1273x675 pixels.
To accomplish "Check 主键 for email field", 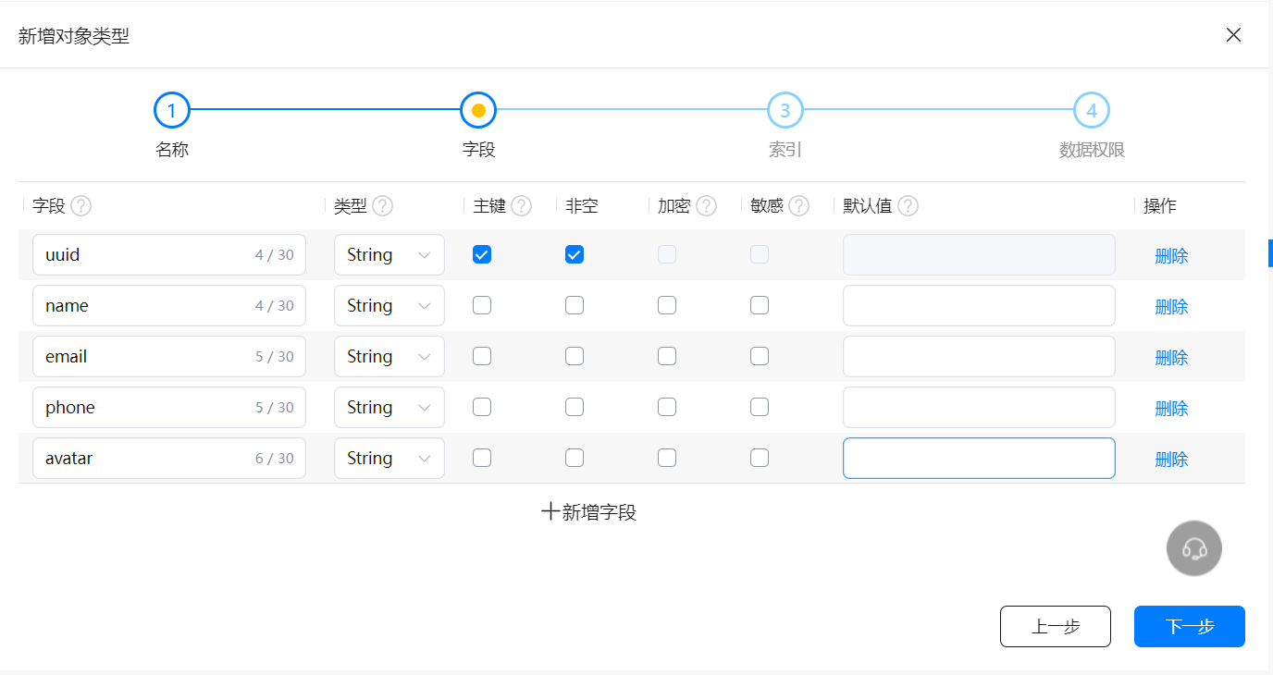I will 482,356.
